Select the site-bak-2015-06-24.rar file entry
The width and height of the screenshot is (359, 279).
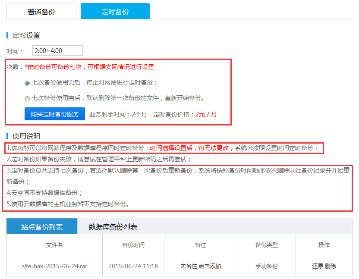click(54, 266)
